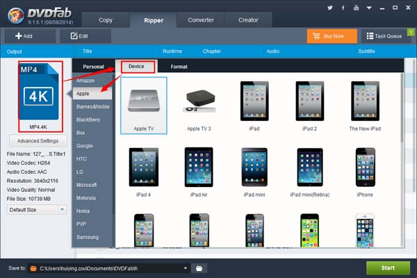Click the Add button
The image size is (417, 278).
click(30, 36)
